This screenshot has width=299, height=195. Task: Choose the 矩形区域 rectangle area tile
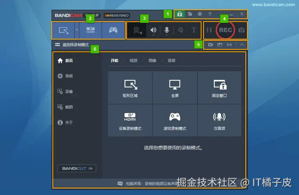130,88
